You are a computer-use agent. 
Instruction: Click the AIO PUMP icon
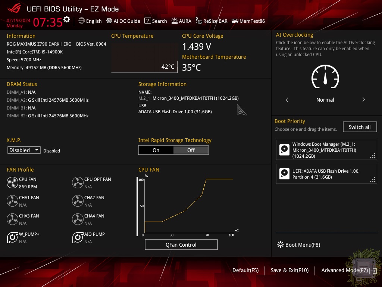[x=78, y=238]
